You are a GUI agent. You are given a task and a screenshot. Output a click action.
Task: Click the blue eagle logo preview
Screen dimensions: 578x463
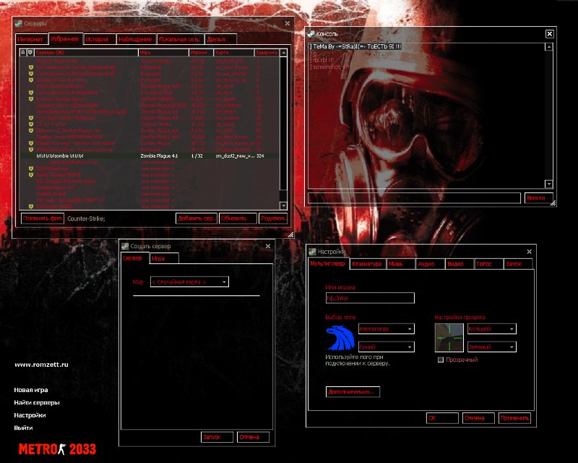tap(340, 338)
